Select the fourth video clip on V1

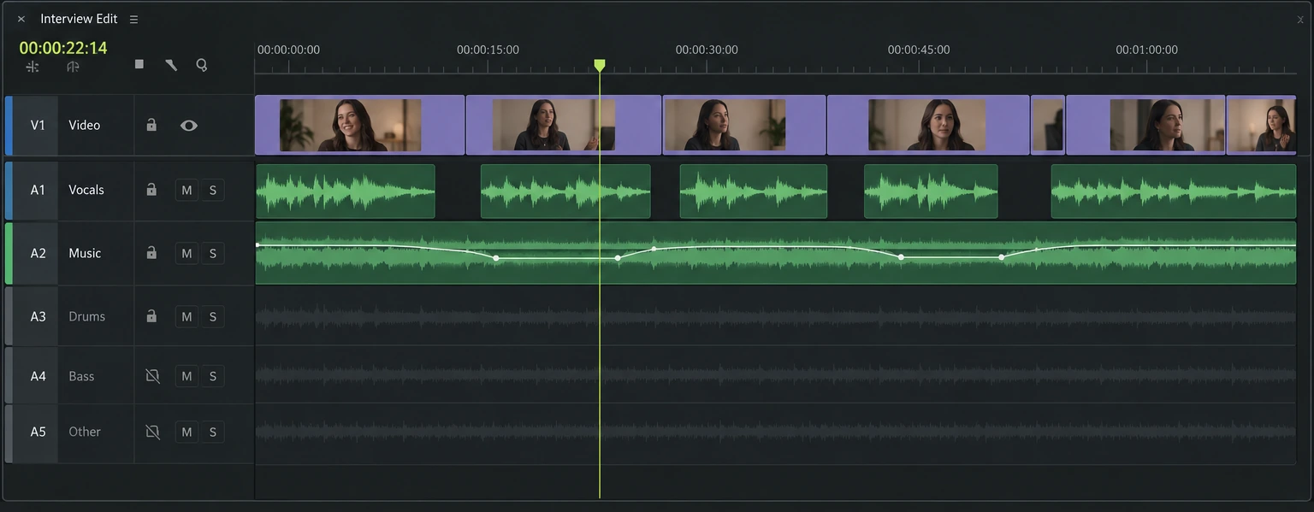click(x=928, y=125)
